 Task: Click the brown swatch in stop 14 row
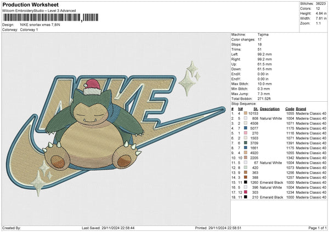(247, 178)
